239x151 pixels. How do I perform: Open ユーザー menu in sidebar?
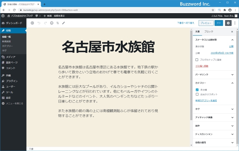(13, 87)
